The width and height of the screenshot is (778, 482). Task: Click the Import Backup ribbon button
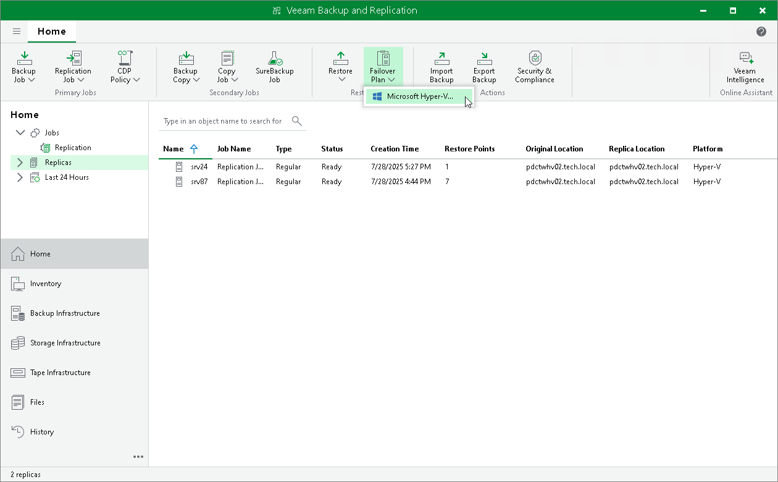[441, 67]
